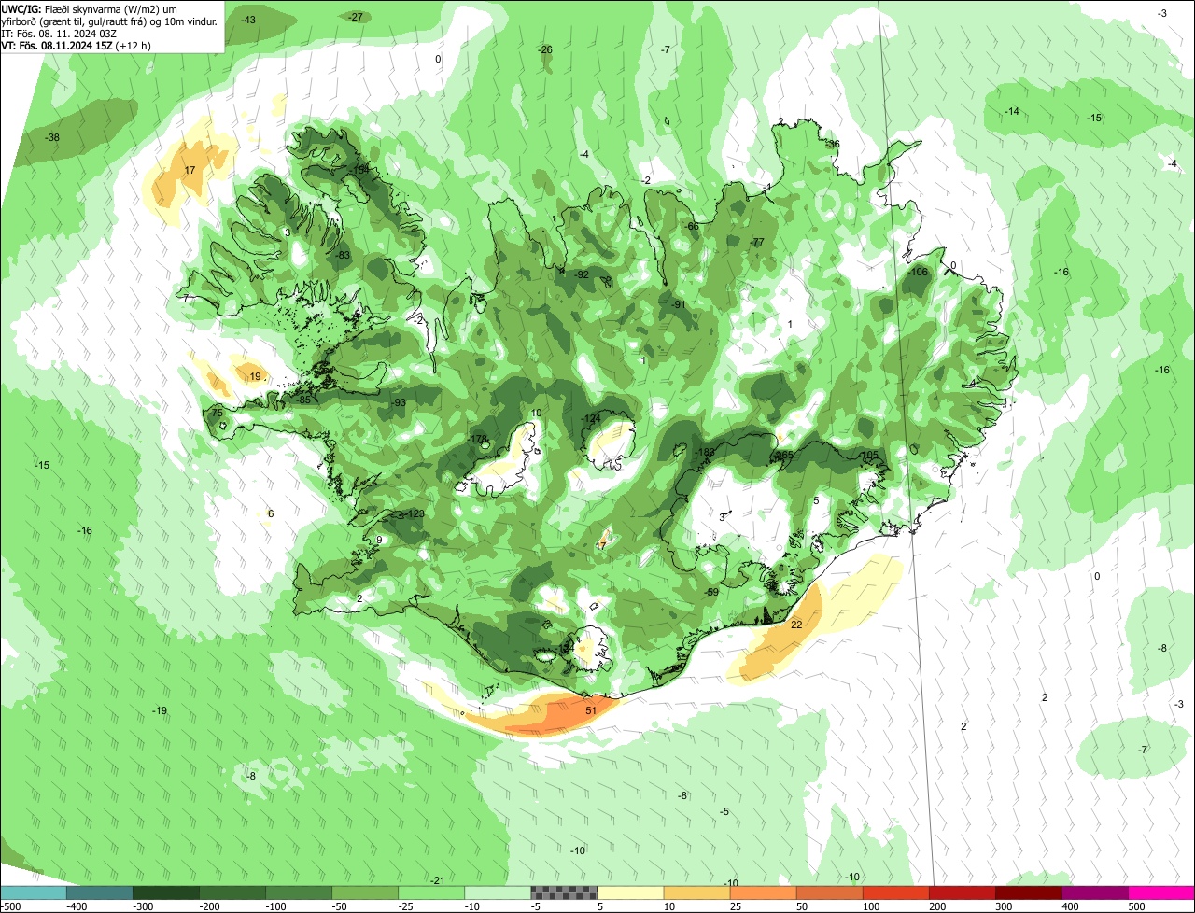The width and height of the screenshot is (1195, 913).
Task: Pick the dark red legend swatch between 200 and 300
Action: click(x=962, y=892)
